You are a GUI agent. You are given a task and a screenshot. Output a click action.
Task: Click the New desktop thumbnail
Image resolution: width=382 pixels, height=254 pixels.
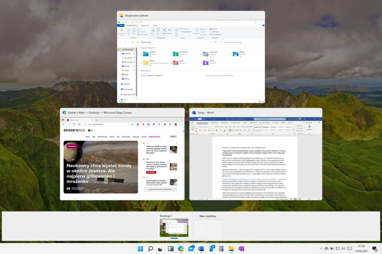[208, 228]
